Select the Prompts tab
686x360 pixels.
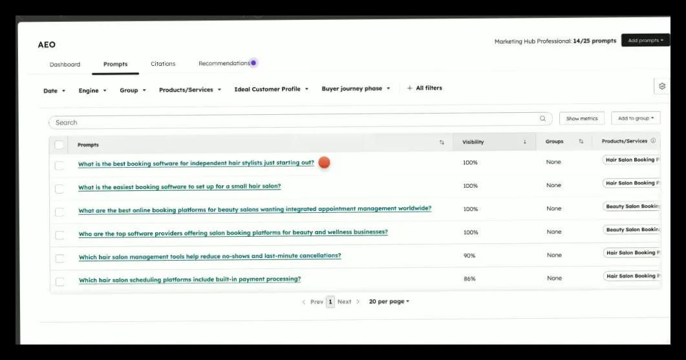coord(116,64)
